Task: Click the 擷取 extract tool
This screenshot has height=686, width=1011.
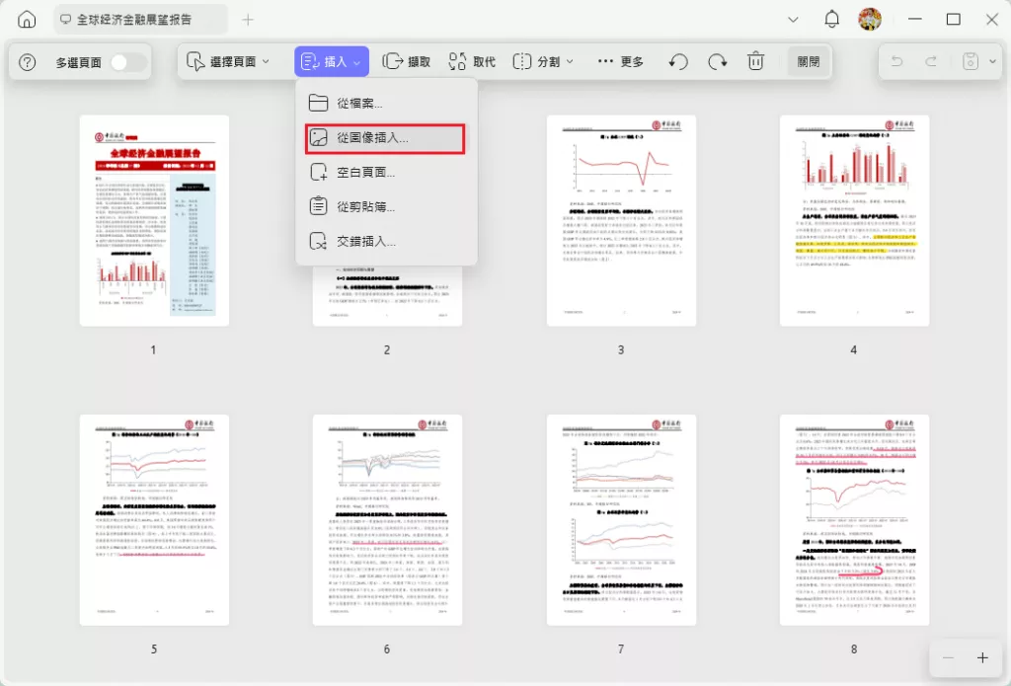Action: click(406, 61)
